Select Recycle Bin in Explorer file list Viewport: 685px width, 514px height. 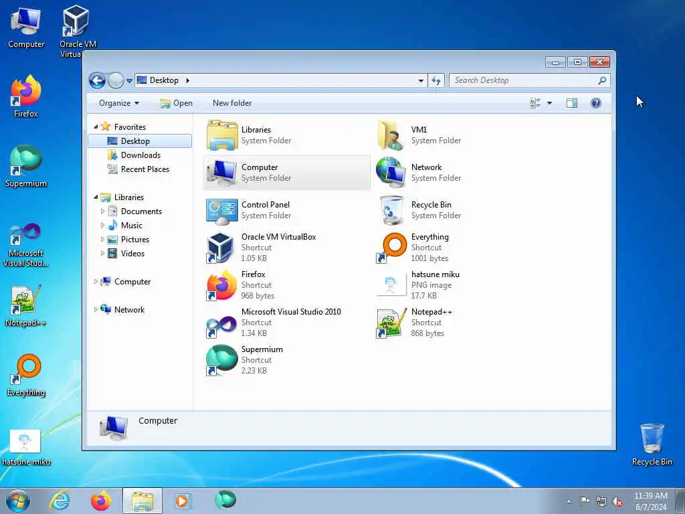418,210
